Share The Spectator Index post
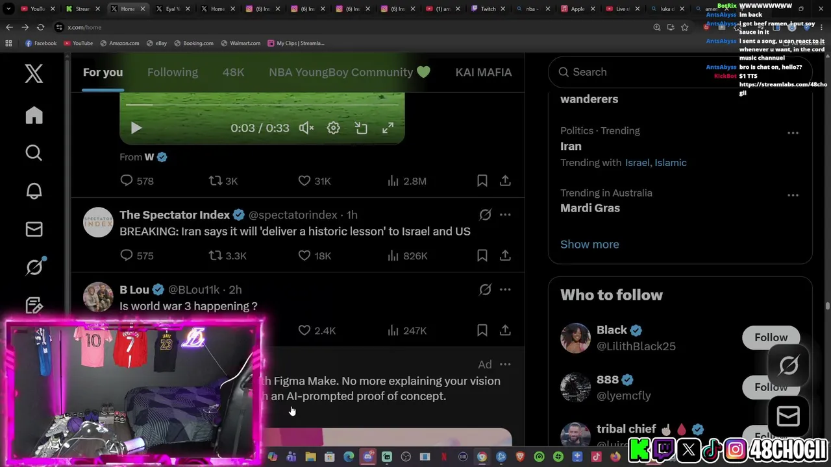 (x=505, y=256)
